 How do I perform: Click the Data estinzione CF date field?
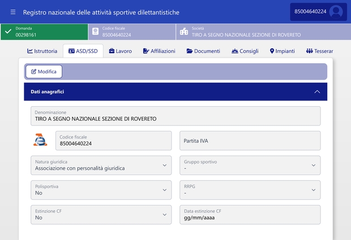[250, 215]
